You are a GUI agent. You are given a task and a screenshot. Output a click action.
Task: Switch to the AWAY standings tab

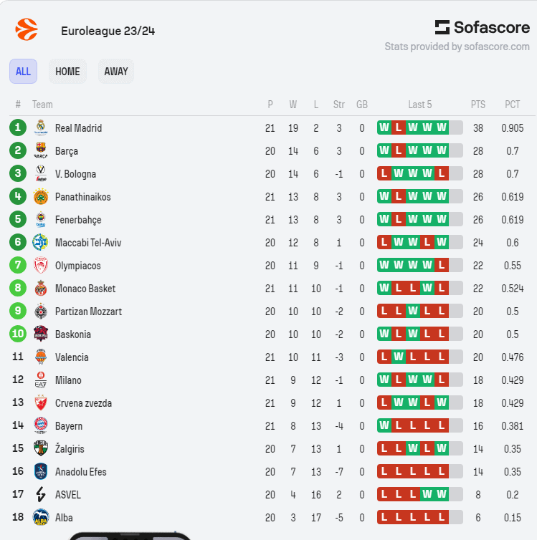pyautogui.click(x=116, y=72)
